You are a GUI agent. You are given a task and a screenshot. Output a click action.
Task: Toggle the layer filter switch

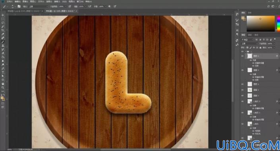pos(275,39)
